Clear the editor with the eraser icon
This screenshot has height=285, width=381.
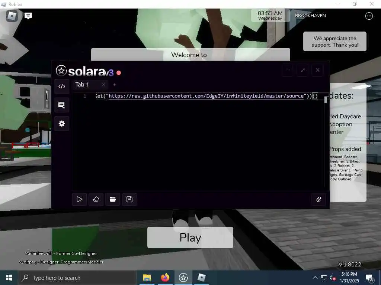coord(96,199)
